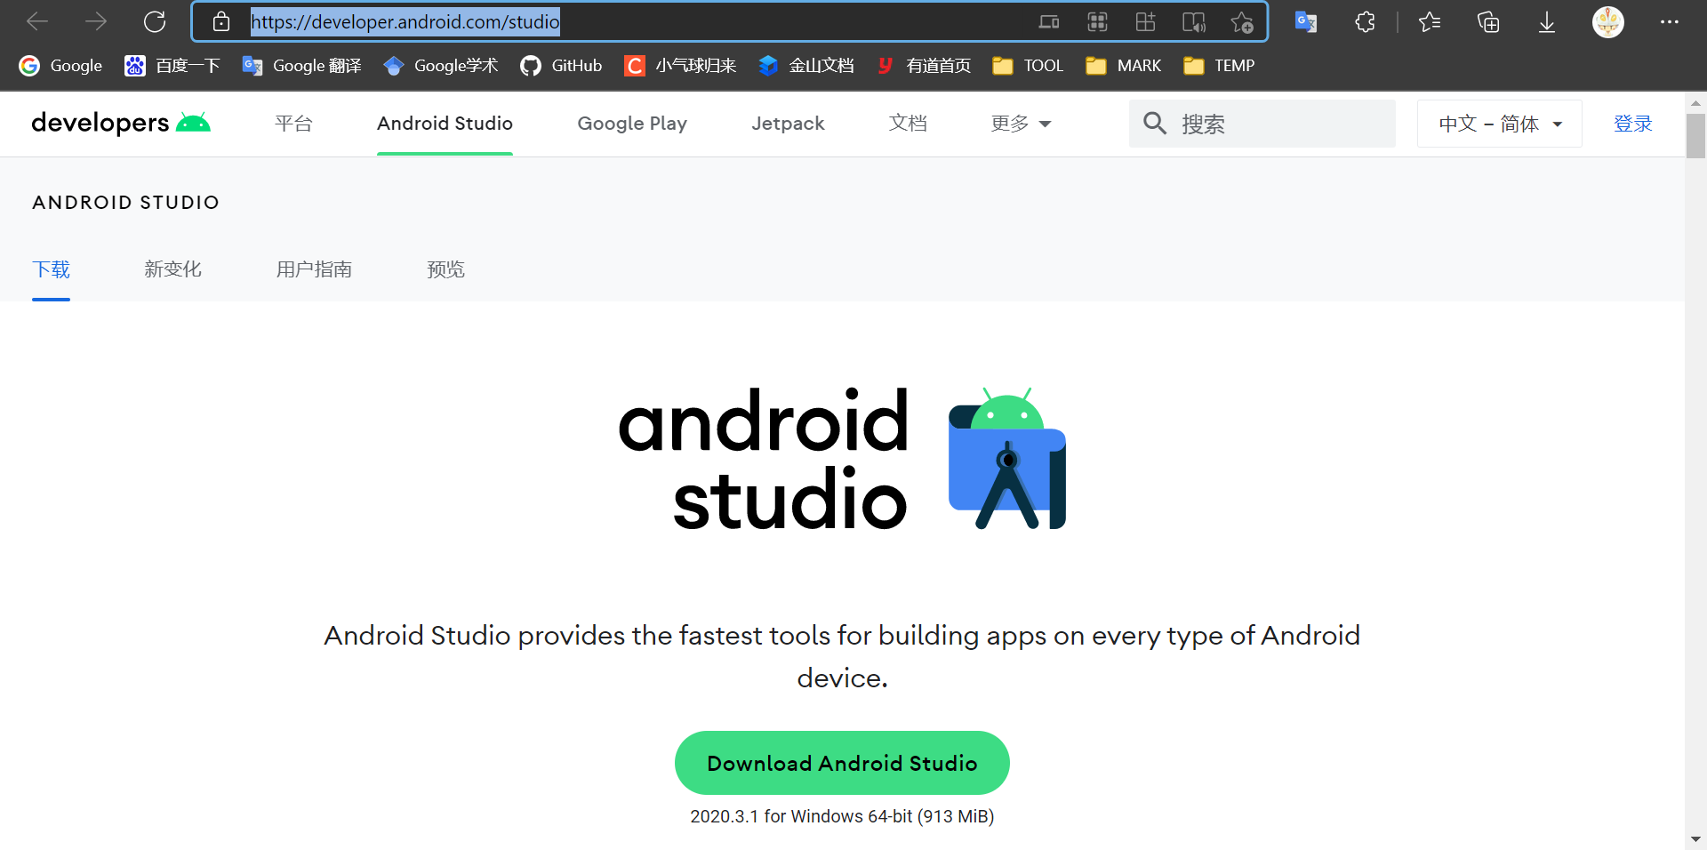
Task: Add this page to favorites
Action: 1242,22
